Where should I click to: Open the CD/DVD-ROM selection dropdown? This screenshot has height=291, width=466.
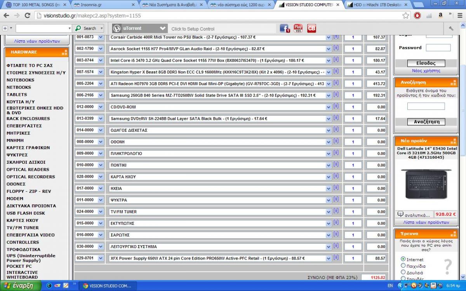pyautogui.click(x=329, y=107)
